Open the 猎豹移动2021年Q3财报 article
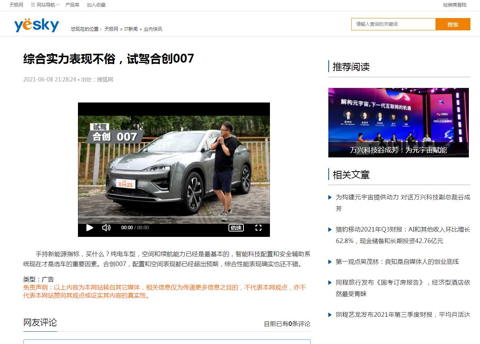This screenshot has width=480, height=344. [x=403, y=235]
